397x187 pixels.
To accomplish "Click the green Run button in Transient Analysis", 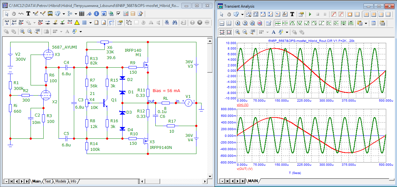I will point(309,14).
